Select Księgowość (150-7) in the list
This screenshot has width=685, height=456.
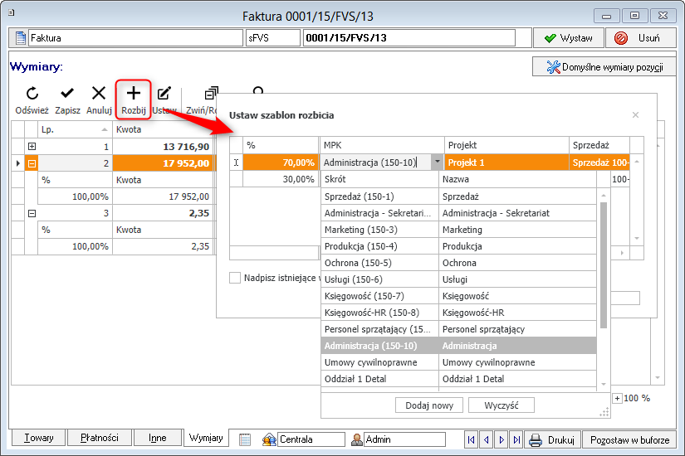(x=458, y=296)
